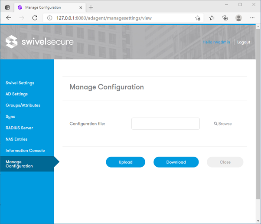Viewport: 261px width, 224px height.
Task: Open RADIUS Server settings
Action: pyautogui.click(x=20, y=128)
